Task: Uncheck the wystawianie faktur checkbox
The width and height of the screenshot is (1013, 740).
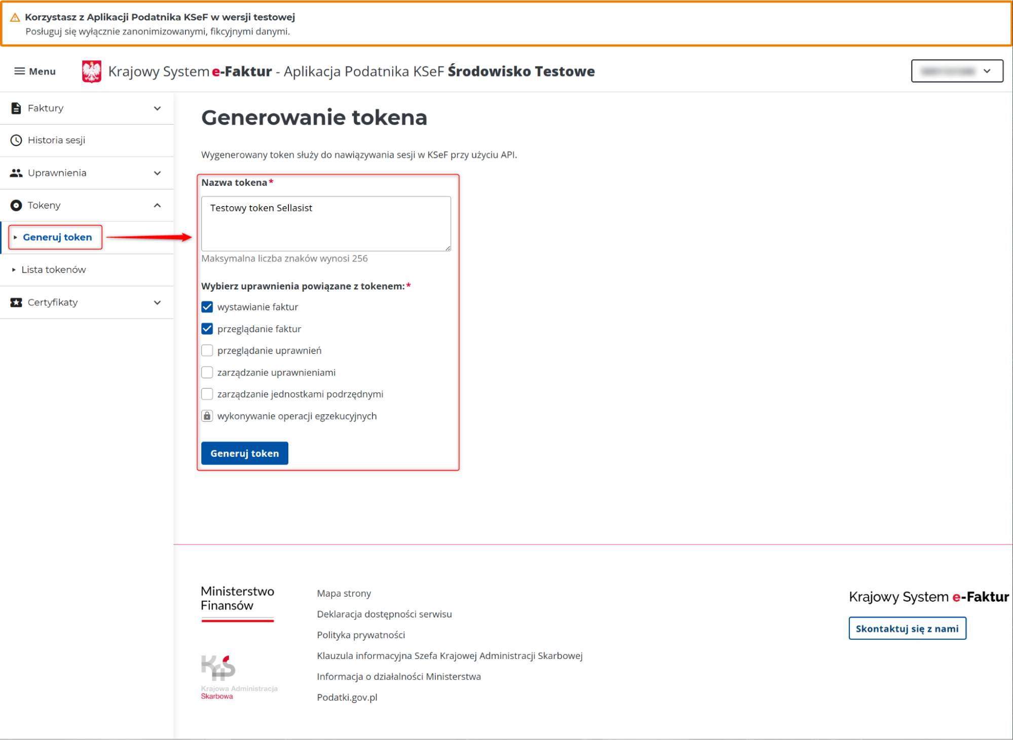Action: [207, 307]
